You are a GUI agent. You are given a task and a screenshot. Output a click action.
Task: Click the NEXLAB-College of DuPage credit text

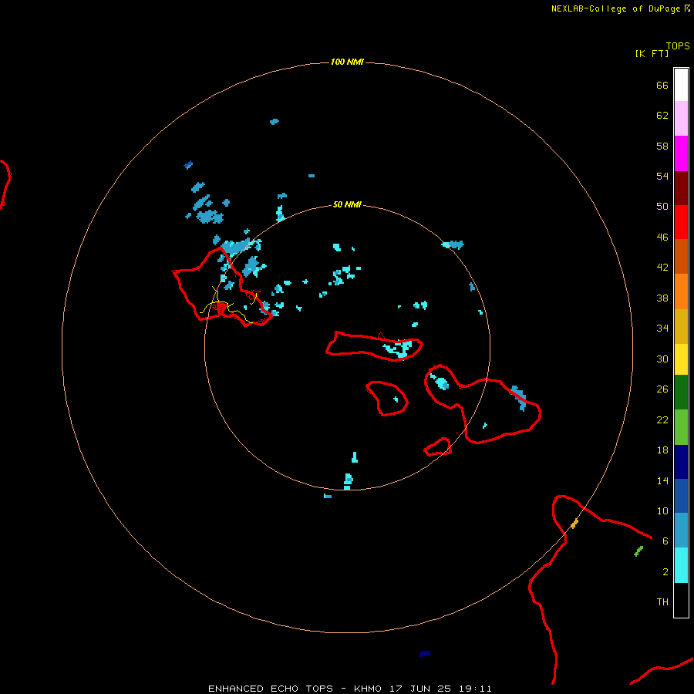pos(621,8)
